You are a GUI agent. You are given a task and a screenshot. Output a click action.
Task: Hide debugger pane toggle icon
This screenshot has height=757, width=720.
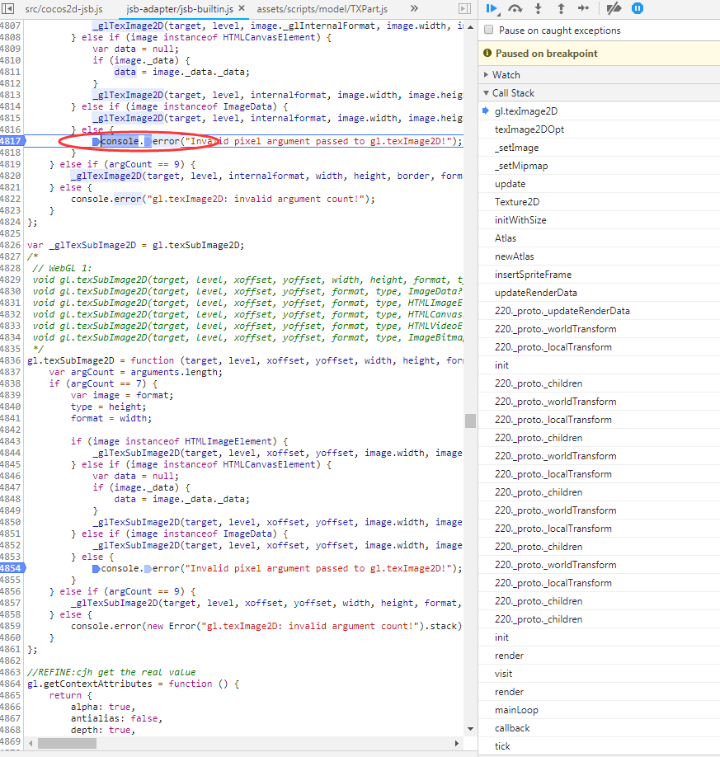click(464, 8)
